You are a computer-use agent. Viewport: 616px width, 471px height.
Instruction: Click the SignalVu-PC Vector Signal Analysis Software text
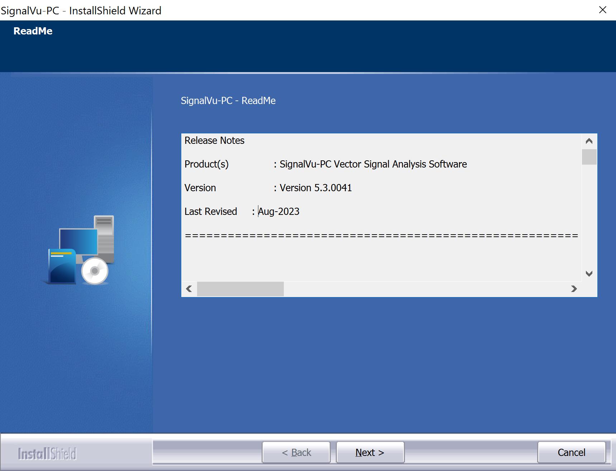pyautogui.click(x=373, y=164)
